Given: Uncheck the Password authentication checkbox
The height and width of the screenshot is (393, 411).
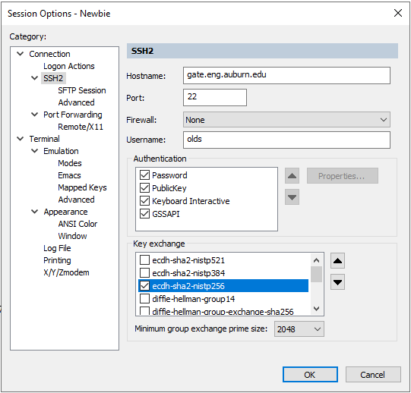Looking at the screenshot, I should [144, 175].
